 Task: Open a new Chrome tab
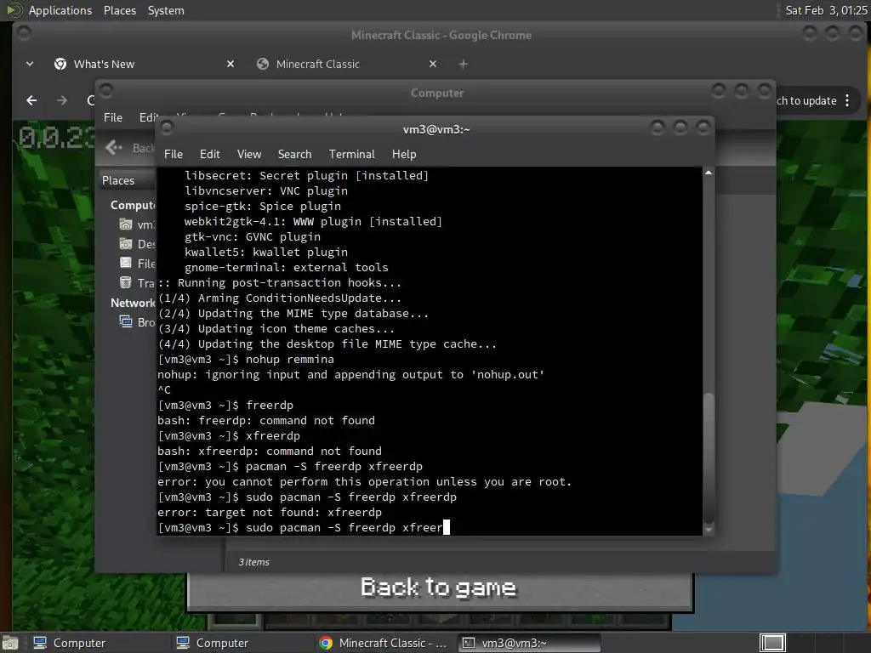pyautogui.click(x=464, y=64)
